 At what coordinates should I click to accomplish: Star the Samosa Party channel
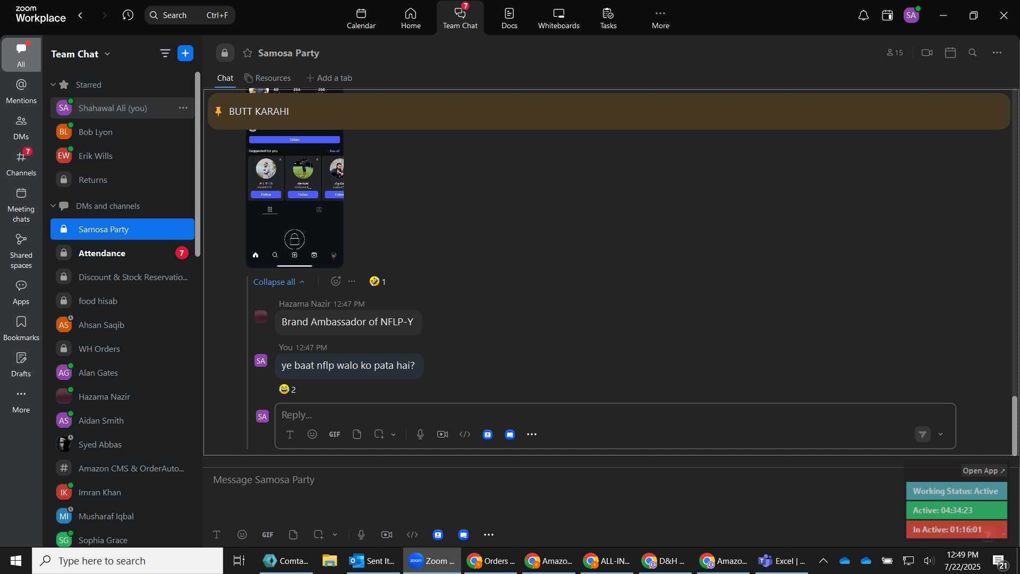pyautogui.click(x=248, y=53)
